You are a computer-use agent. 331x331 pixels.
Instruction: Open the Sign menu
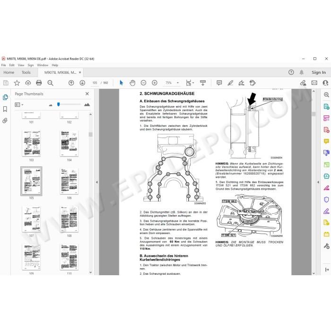tap(31, 65)
